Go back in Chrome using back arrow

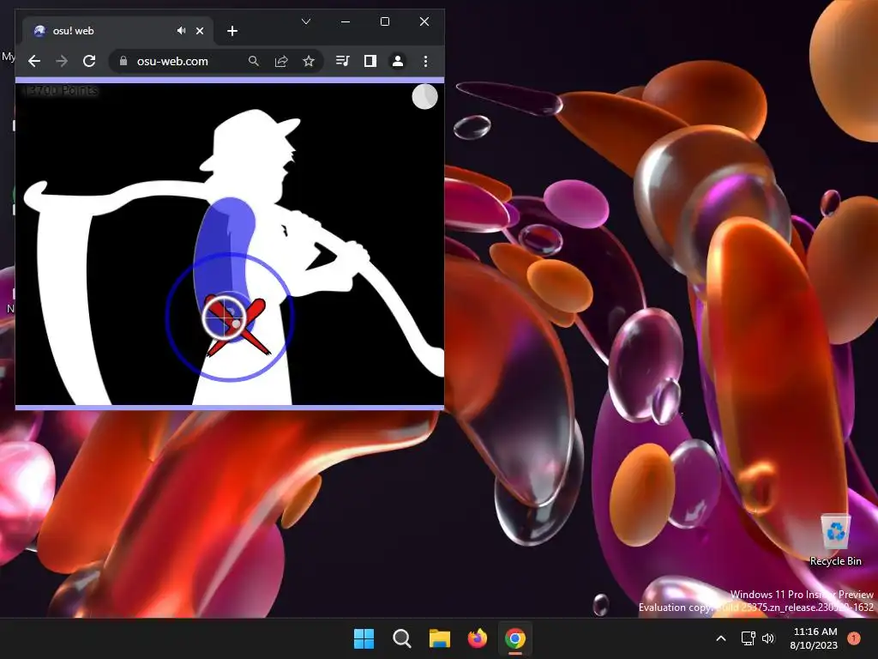(x=34, y=61)
